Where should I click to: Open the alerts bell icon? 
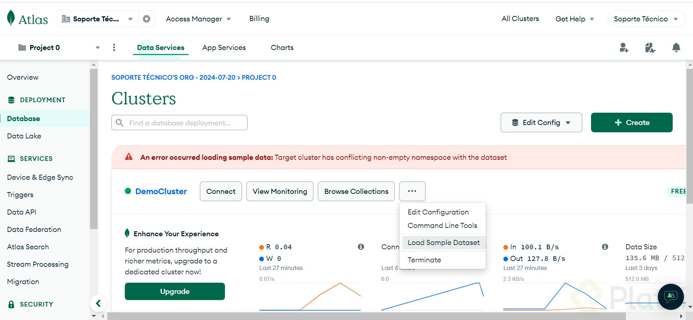click(x=676, y=47)
